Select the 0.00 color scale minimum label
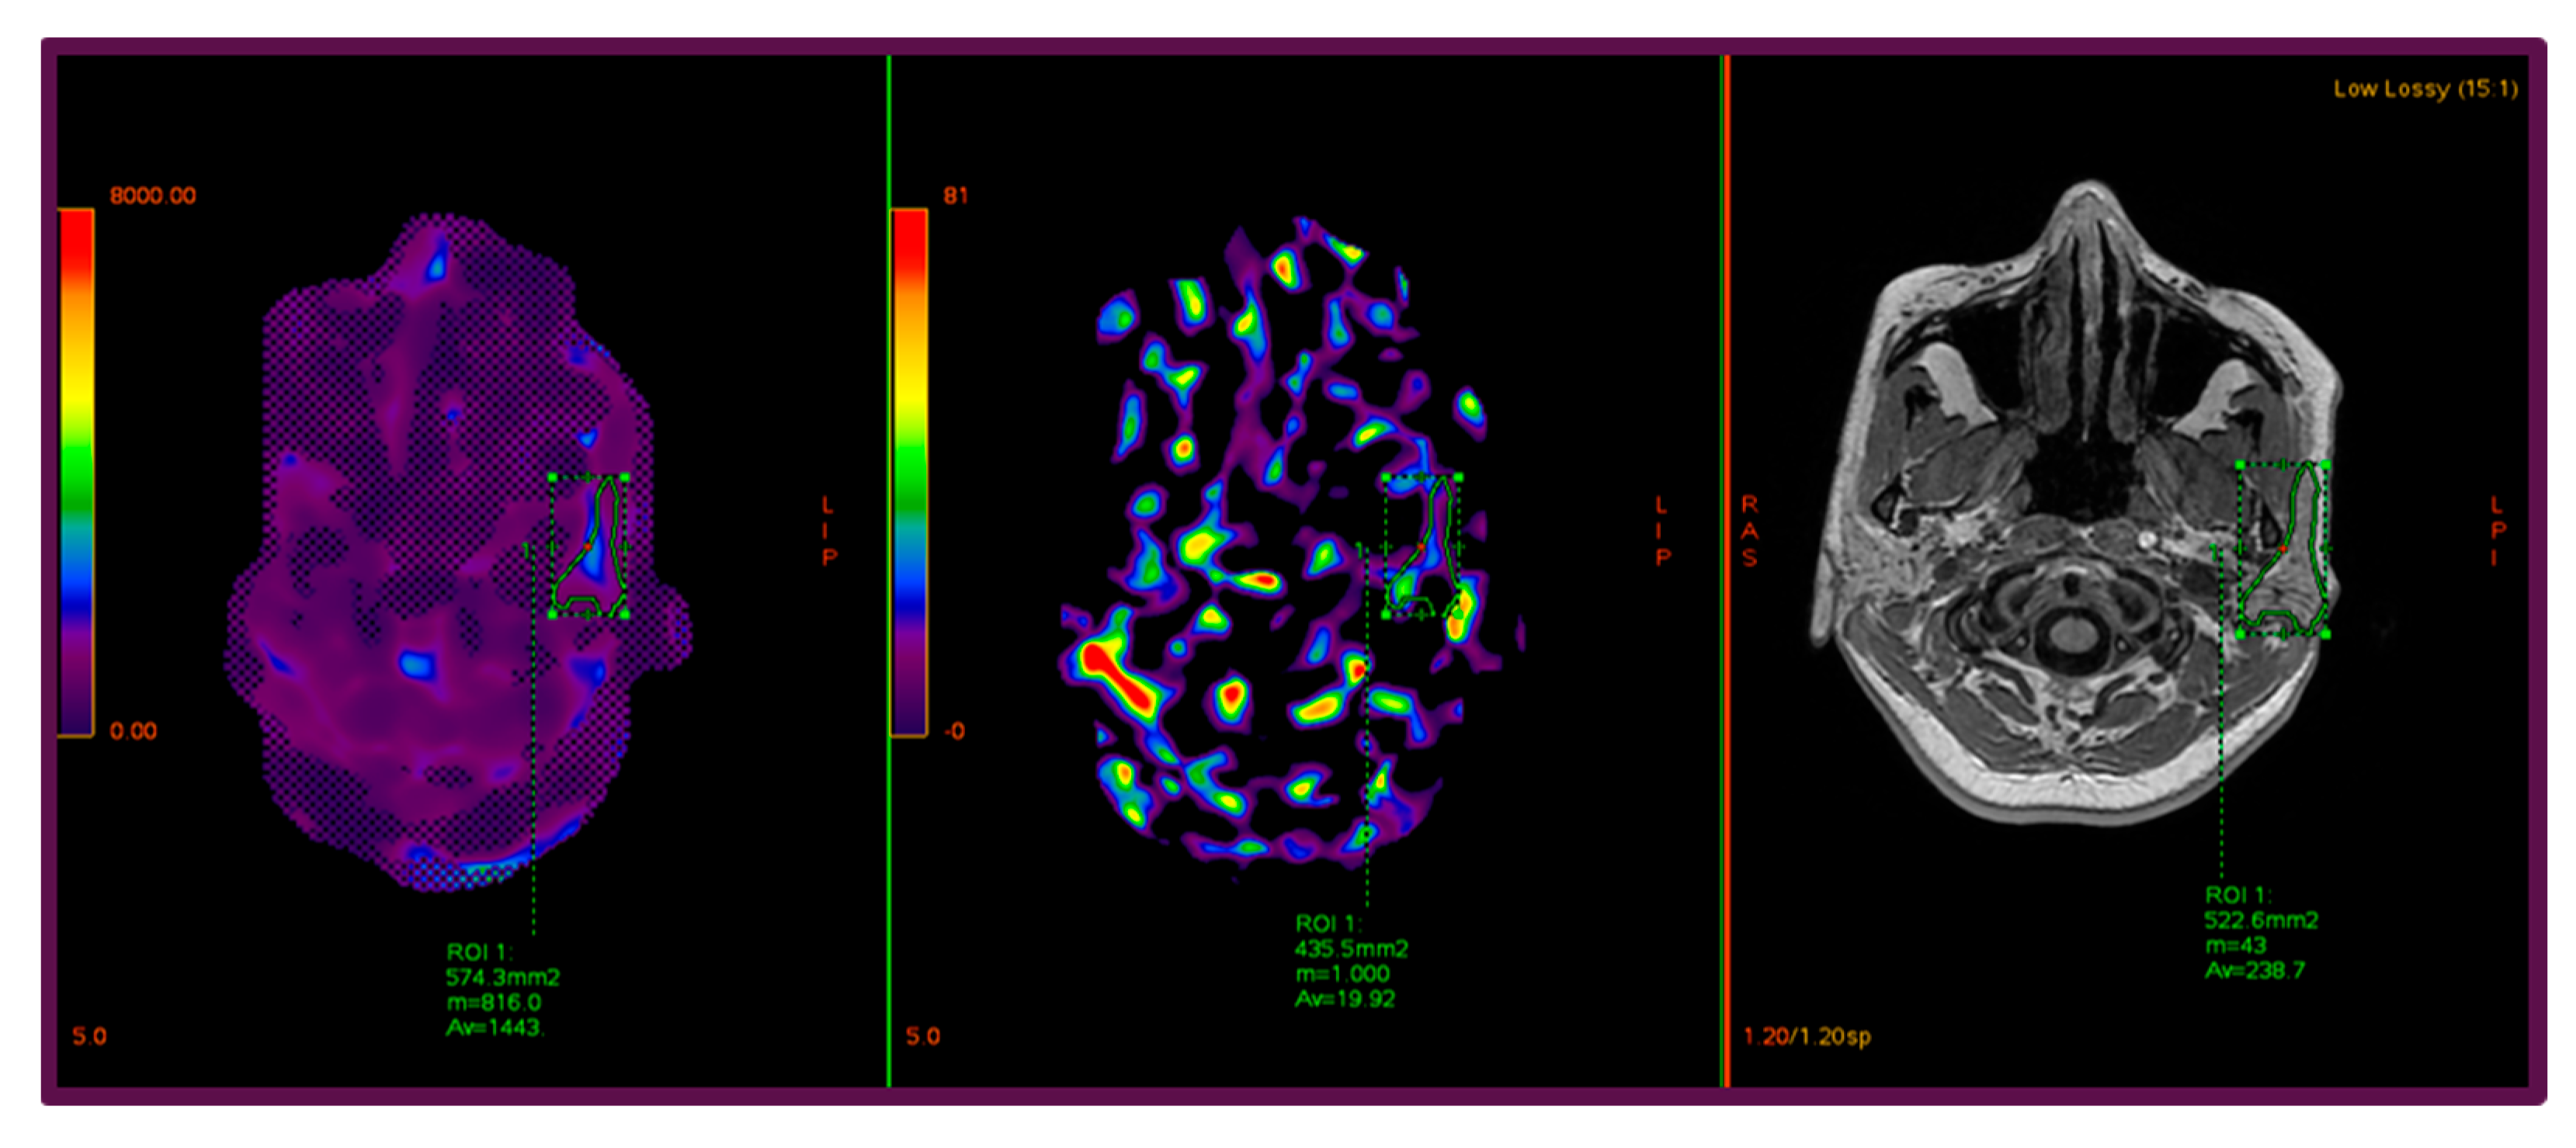 133,731
